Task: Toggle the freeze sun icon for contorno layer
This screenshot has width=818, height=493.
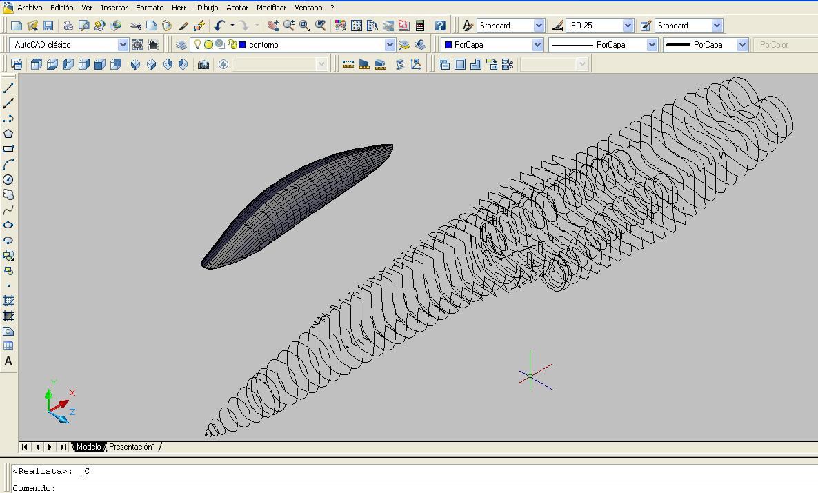Action: point(208,45)
